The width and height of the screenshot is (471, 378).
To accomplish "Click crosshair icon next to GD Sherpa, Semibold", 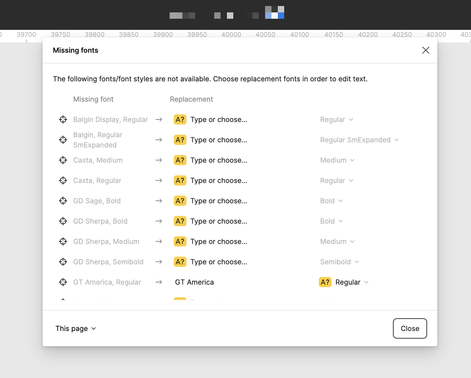I will 63,262.
